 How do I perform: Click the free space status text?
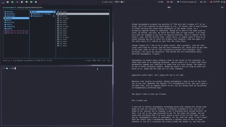tap(93, 60)
